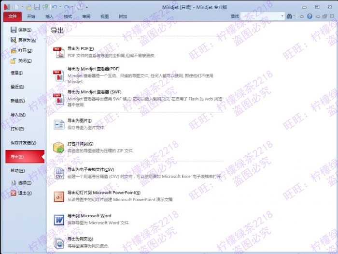Screen dimensions: 338x254
Task: Open the Redo history dropdown arrow
Action: (x=72, y=7)
